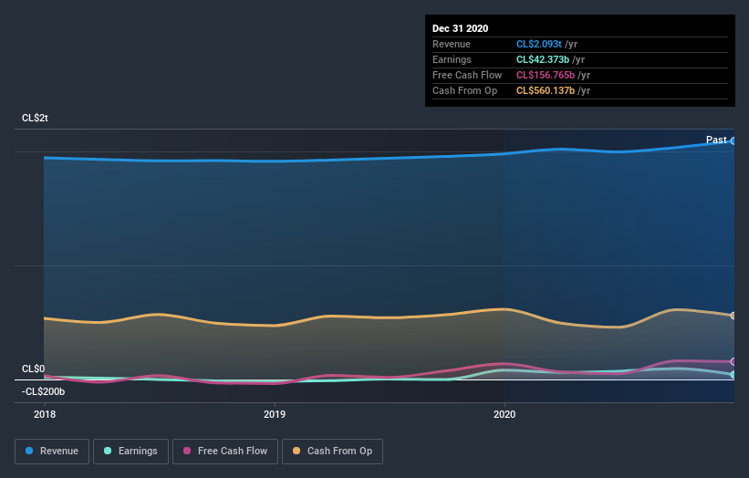This screenshot has height=478, width=749.
Task: Click the 2020 x-axis label
Action: pos(505,414)
